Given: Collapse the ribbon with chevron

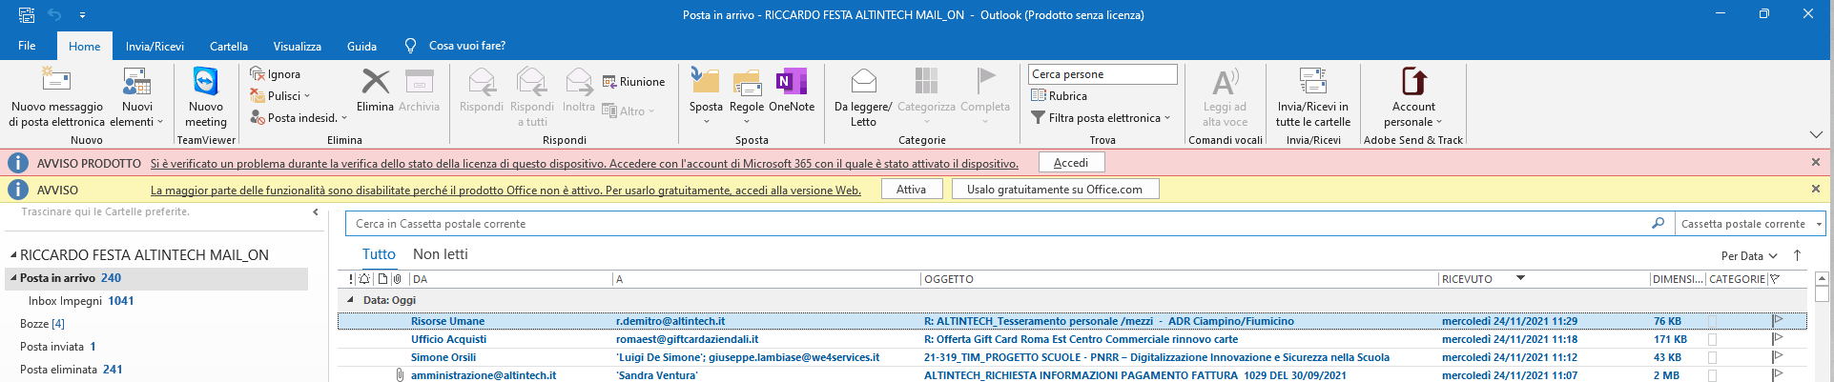Looking at the screenshot, I should click(x=1816, y=134).
